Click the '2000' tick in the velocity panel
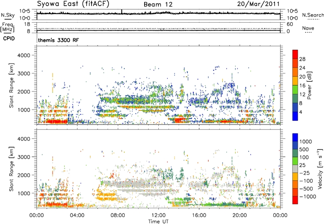This screenshot has height=224, width=324. tap(24, 175)
